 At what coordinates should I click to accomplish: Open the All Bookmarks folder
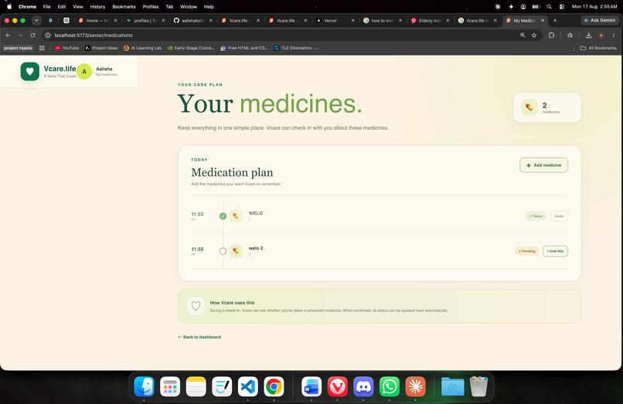(598, 48)
